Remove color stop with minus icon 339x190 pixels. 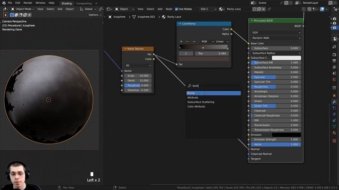187,41
